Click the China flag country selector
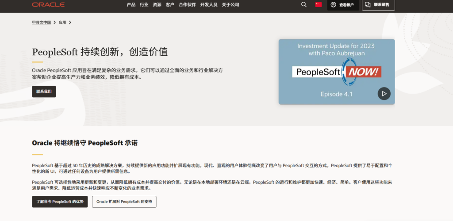Viewport: 453px width, 221px height. pos(318,4)
